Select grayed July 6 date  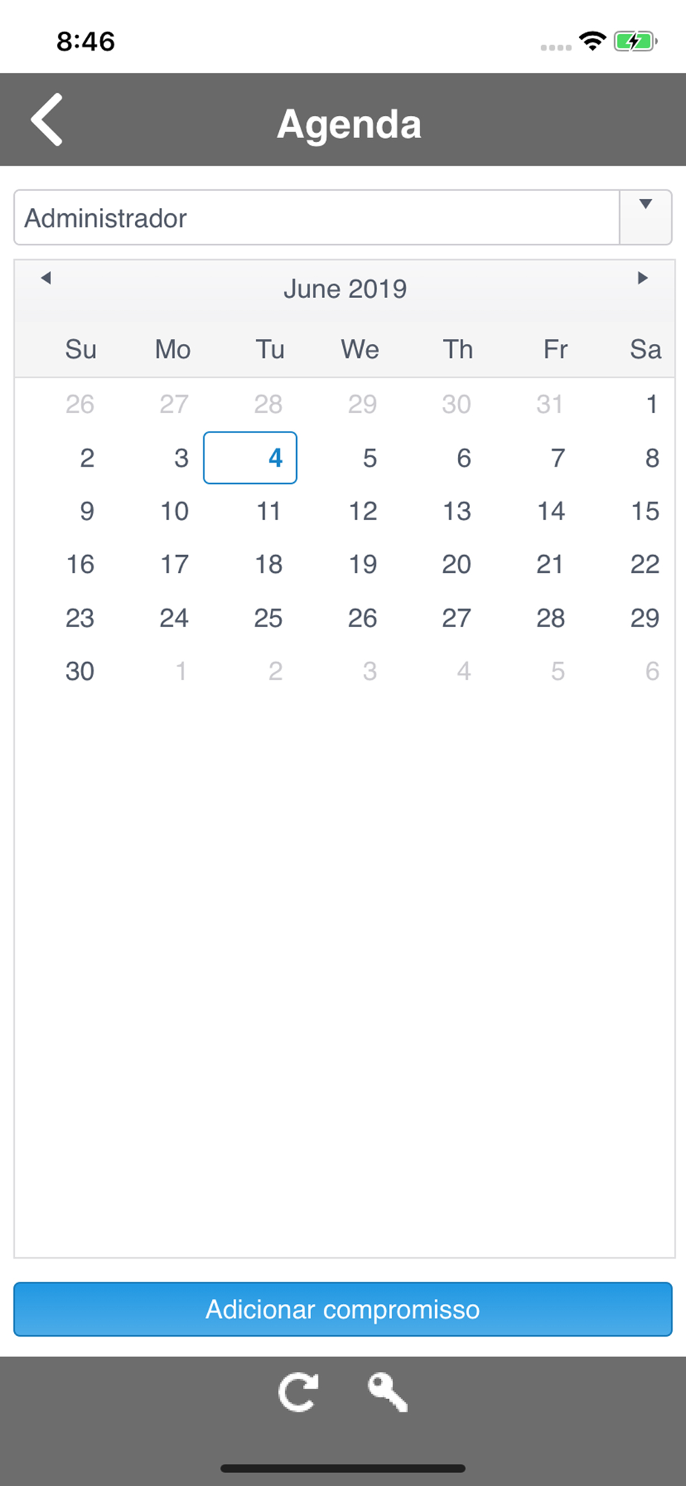(652, 672)
